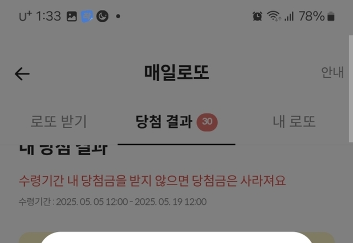Screen dimensions: 353x243
Task: Click the red 수령기간 warning text
Action: click(152, 181)
